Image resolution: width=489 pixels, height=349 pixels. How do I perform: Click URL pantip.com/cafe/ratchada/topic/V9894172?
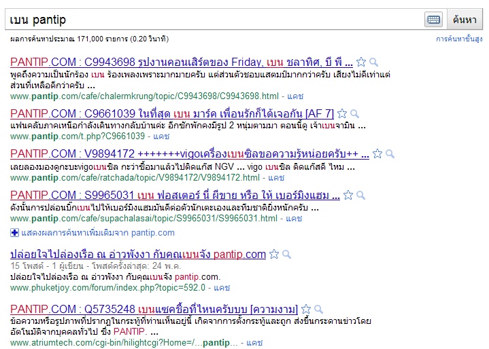tap(135, 177)
